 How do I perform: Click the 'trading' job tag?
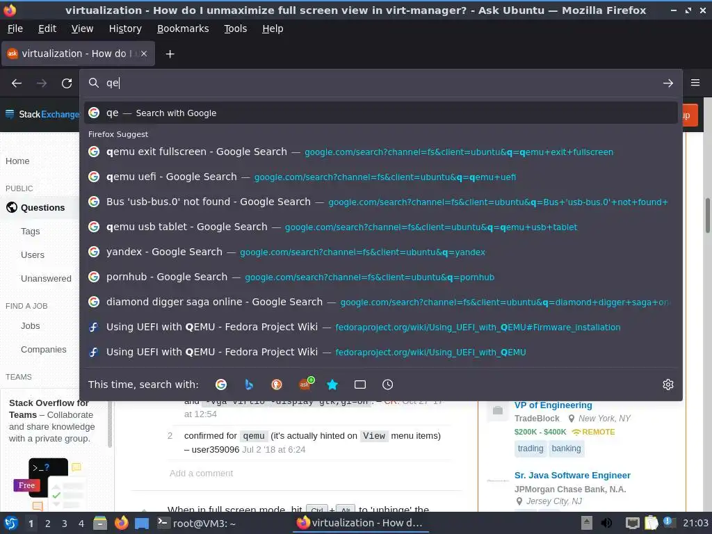click(x=531, y=448)
